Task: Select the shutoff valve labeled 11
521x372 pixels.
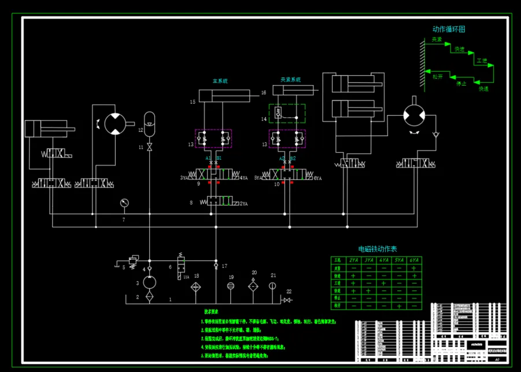Action: click(x=150, y=147)
